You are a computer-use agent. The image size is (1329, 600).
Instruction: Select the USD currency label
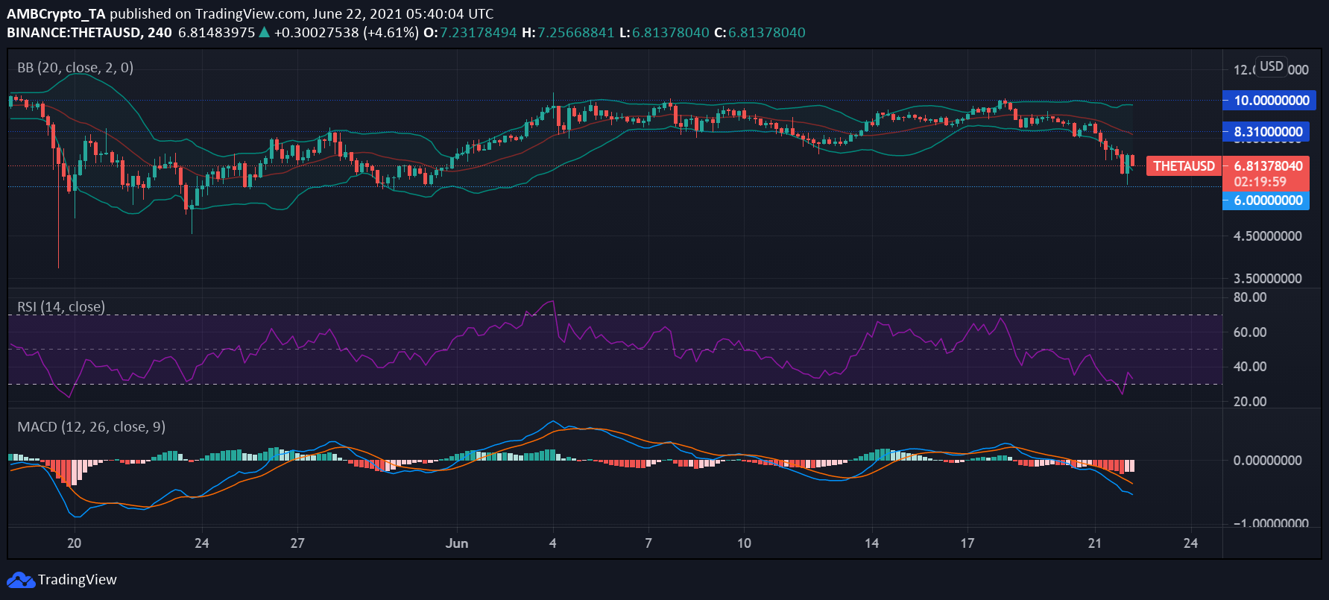(x=1272, y=66)
